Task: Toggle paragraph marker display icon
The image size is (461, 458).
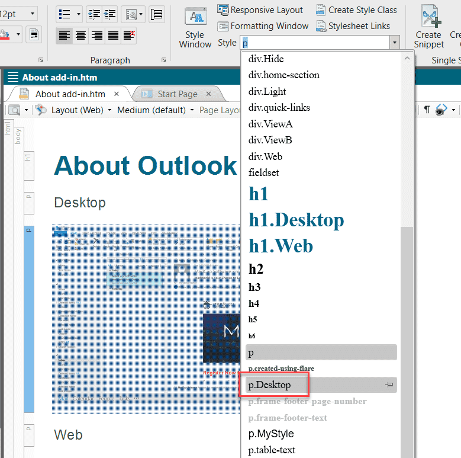Action: [x=427, y=110]
